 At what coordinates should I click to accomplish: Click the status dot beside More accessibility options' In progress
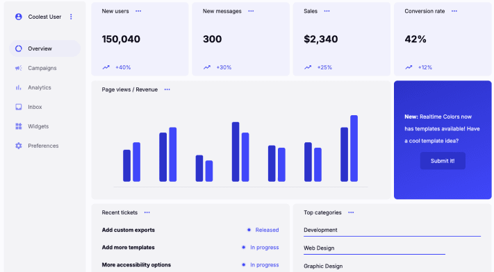point(244,265)
